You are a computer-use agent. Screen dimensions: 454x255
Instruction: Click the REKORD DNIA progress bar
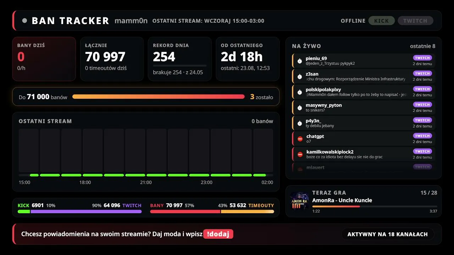coord(179,66)
